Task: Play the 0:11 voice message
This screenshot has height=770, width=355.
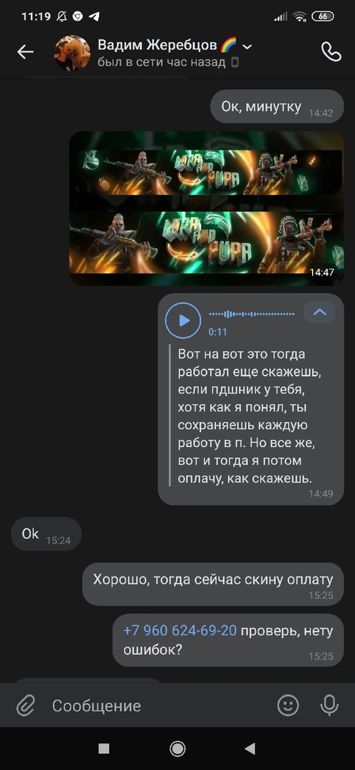Action: pos(183,321)
